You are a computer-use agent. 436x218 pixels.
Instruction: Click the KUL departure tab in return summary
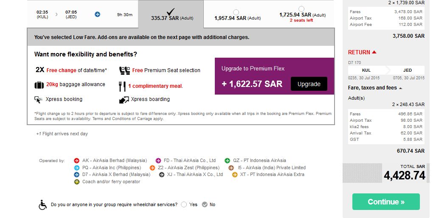366,70
